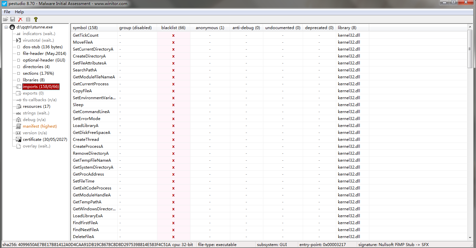Select the libraries (8) node

click(34, 80)
